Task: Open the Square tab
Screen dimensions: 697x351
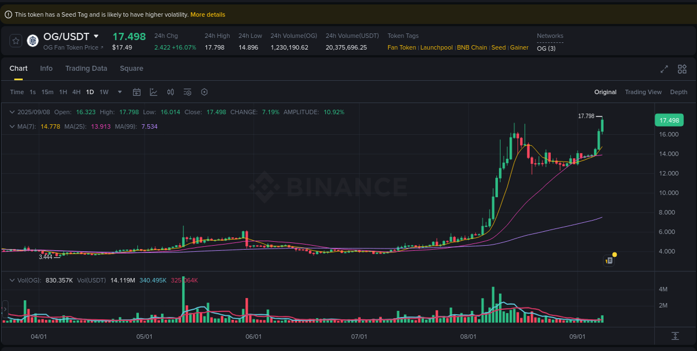Action: click(x=132, y=68)
